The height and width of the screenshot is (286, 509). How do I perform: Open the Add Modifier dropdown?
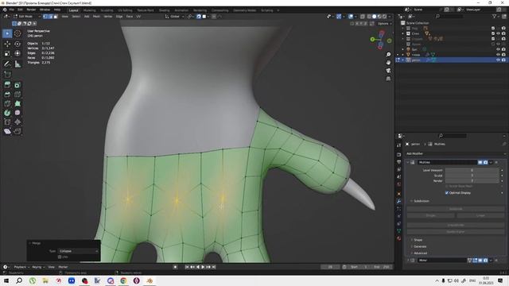(x=455, y=153)
